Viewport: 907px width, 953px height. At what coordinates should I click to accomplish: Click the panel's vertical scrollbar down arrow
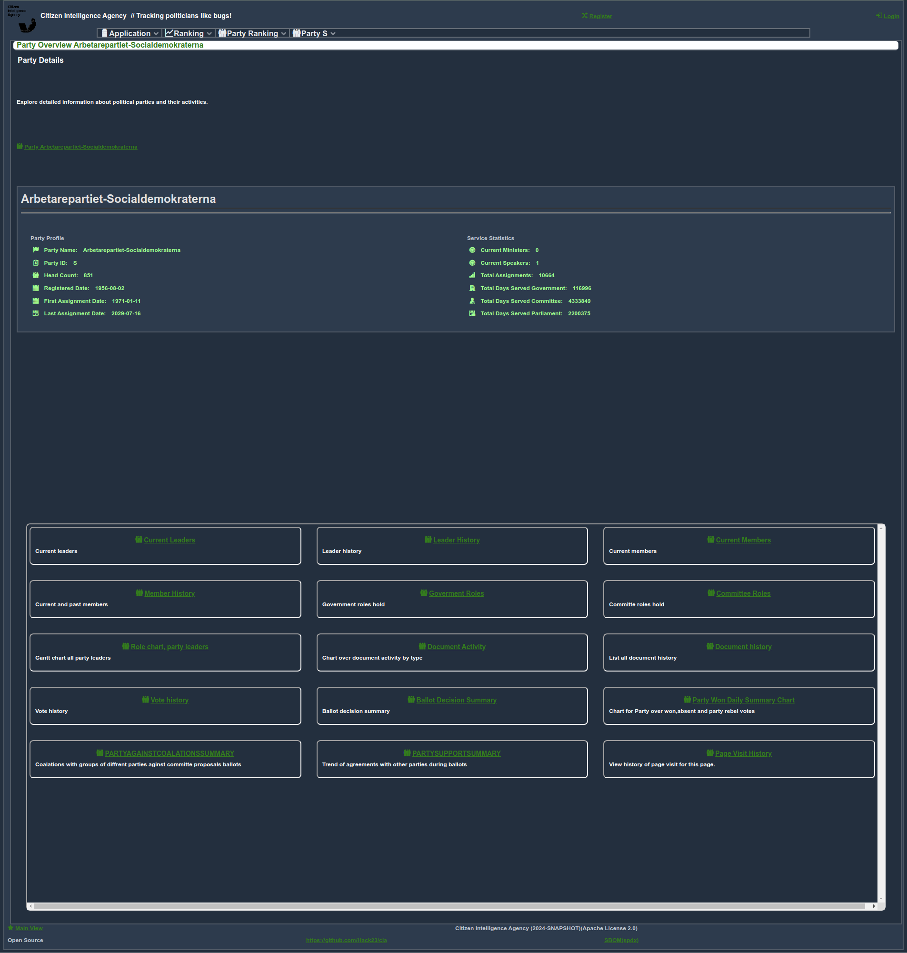click(x=881, y=898)
